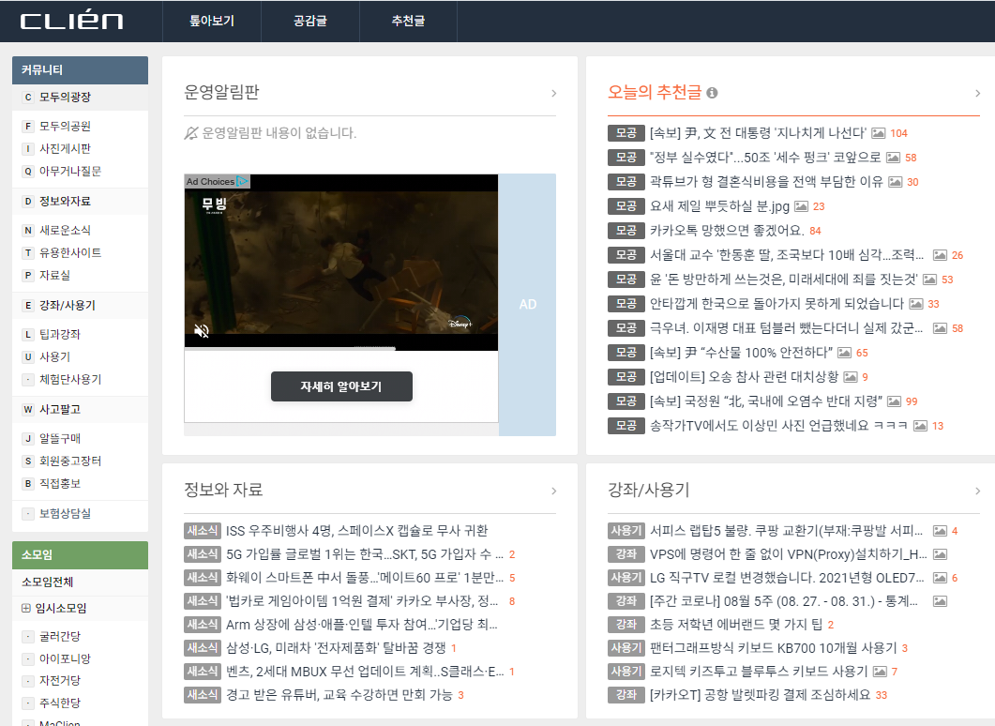Viewport: 995px width, 726px height.
Task: Open the 자전거당 group link
Action: (x=60, y=681)
